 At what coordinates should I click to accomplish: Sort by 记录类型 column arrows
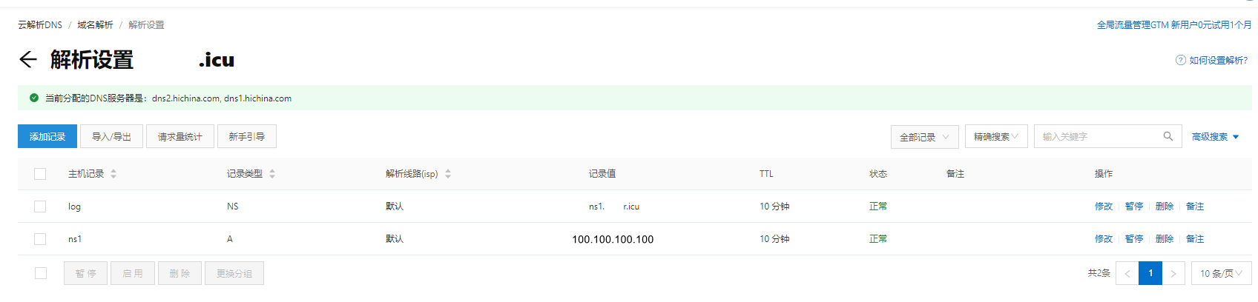(272, 174)
